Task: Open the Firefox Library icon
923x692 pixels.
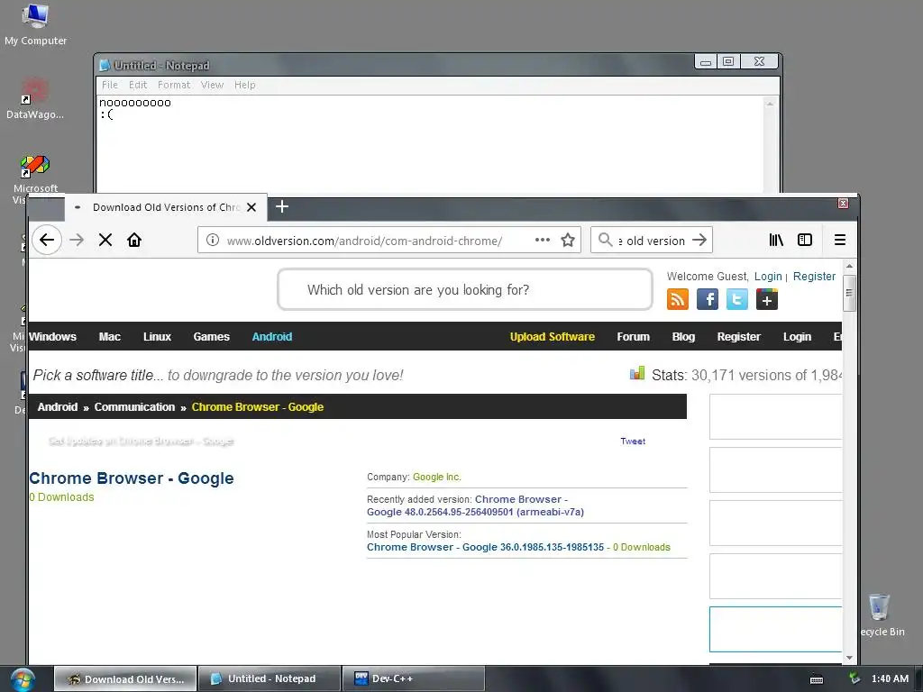Action: [776, 240]
